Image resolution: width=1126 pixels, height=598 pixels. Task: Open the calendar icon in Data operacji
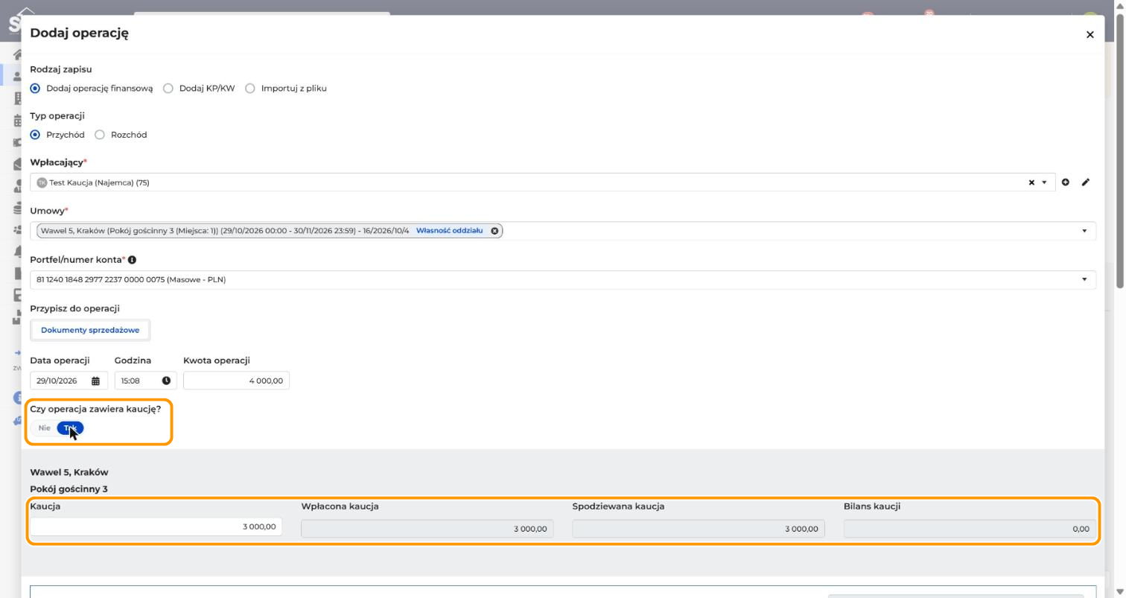pyautogui.click(x=95, y=381)
